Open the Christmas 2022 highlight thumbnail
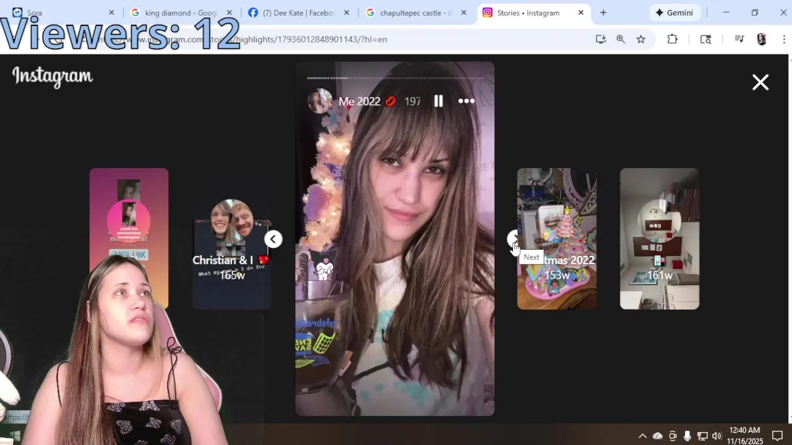This screenshot has height=445, width=792. [x=557, y=239]
